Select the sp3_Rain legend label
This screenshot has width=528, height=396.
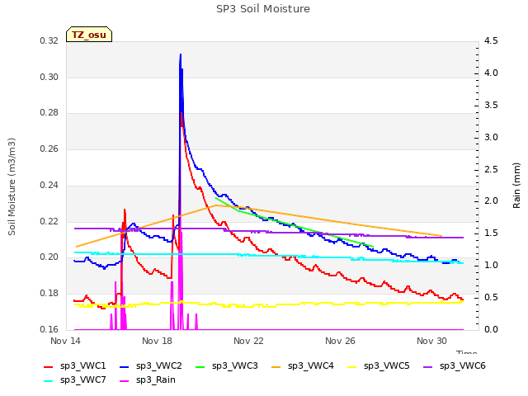[x=156, y=380]
